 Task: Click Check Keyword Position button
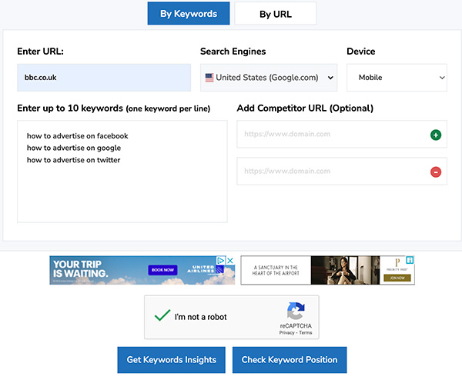(x=290, y=360)
